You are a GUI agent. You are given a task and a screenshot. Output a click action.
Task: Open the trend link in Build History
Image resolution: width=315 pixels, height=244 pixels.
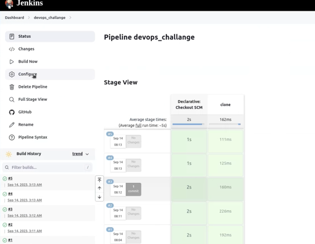coord(77,154)
